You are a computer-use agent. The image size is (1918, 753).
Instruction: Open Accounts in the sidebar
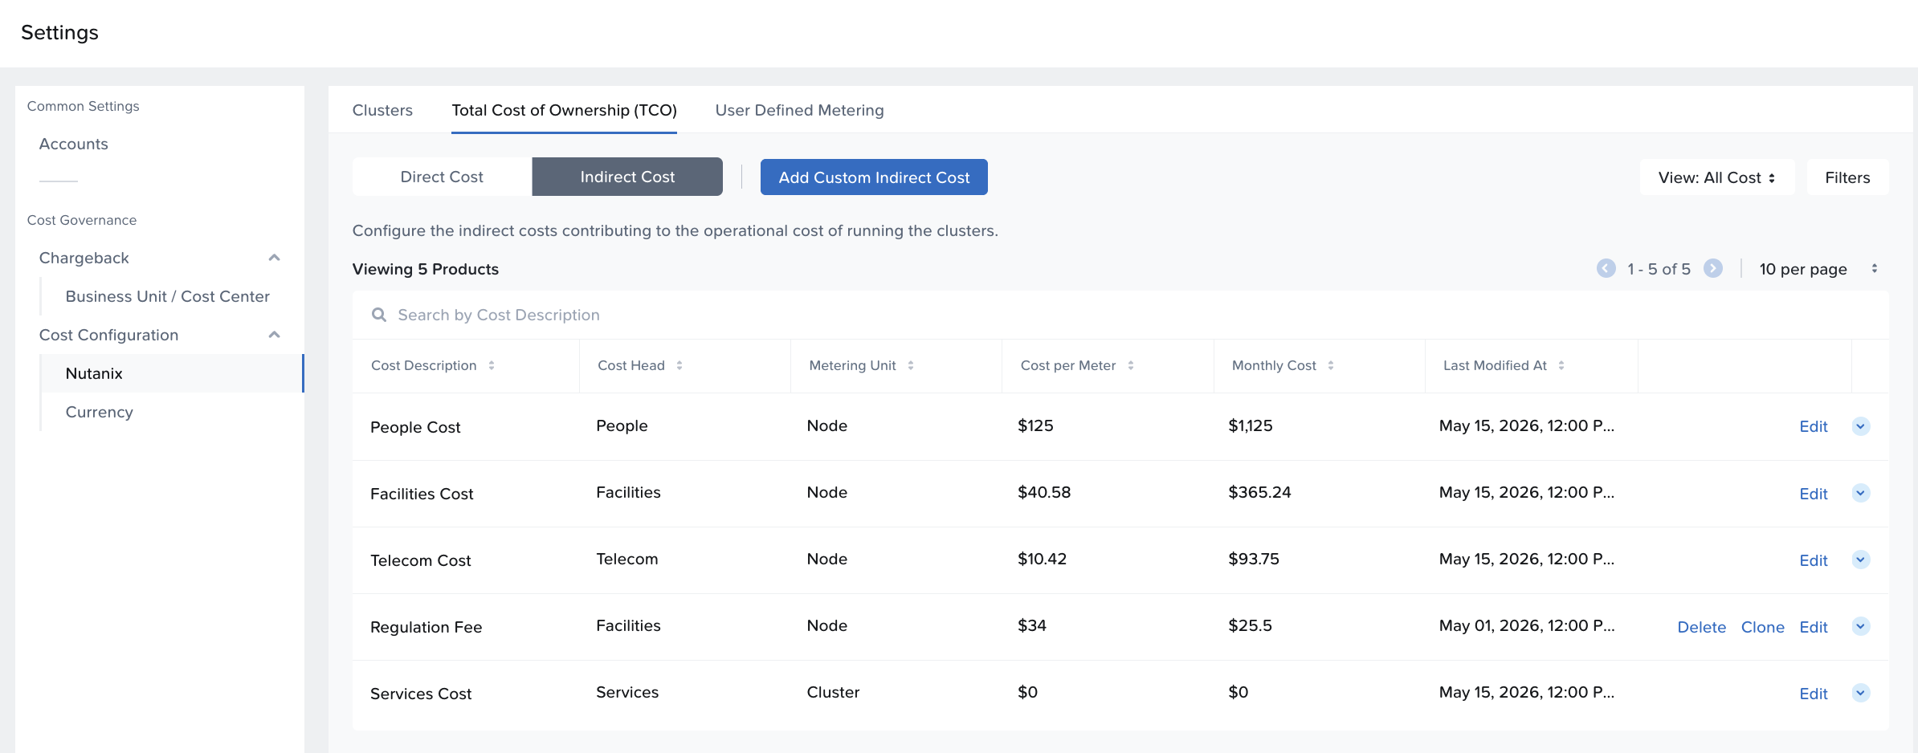[x=73, y=144]
